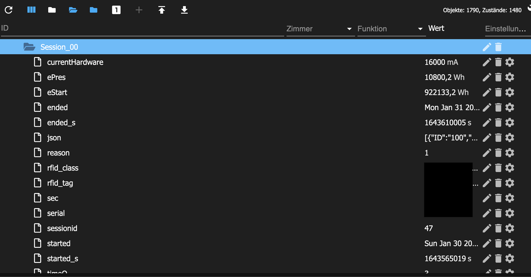531x277 pixels.
Task: Expand all folders using the open folder icon
Action: click(73, 10)
